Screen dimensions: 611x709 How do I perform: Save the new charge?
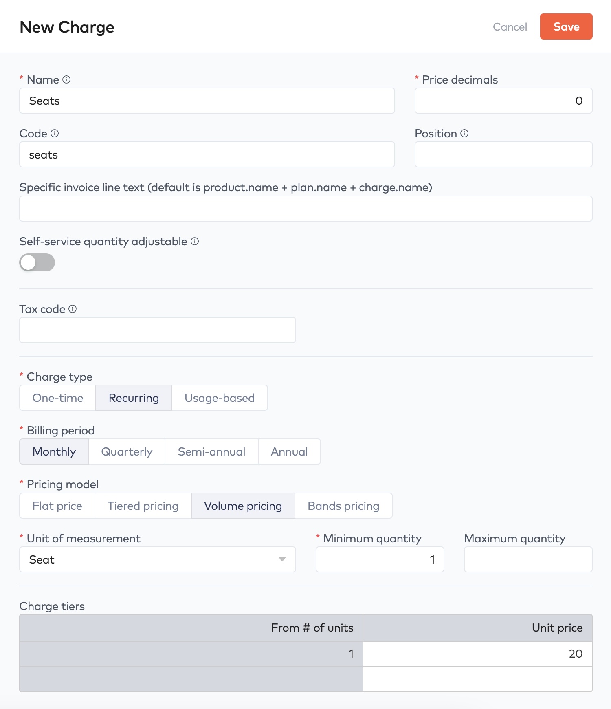coord(566,26)
